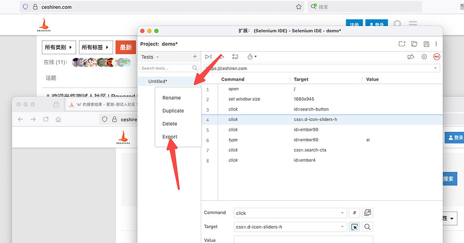Click the Command column header
Image resolution: width=464 pixels, height=243 pixels.
pos(233,79)
